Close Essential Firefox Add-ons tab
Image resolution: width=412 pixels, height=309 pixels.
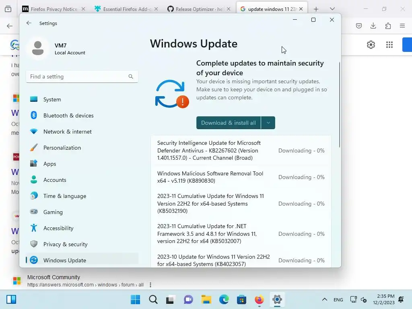pos(156,9)
